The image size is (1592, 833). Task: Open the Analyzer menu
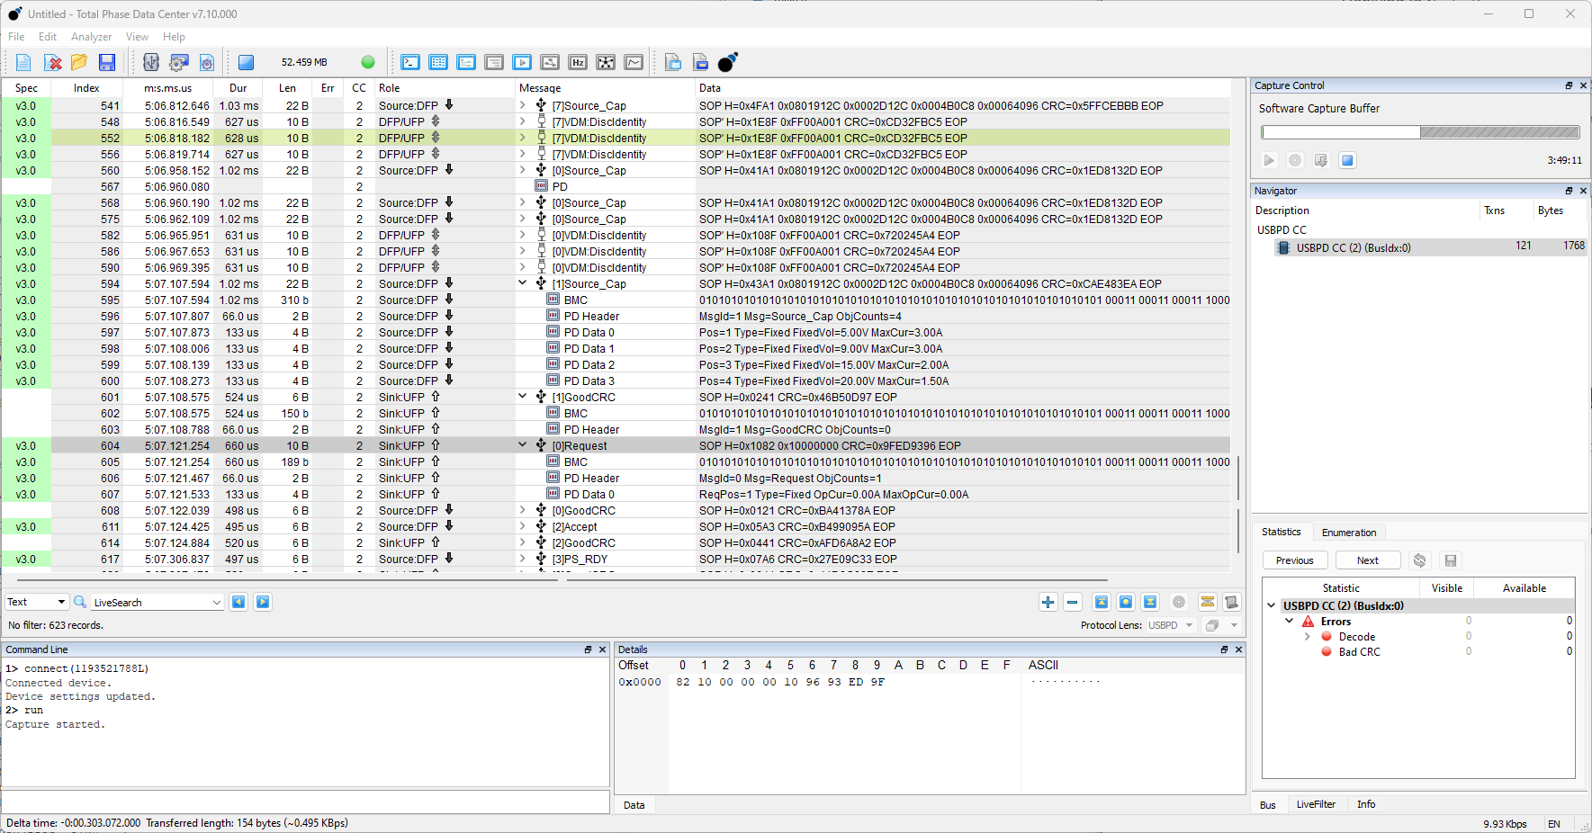click(x=91, y=37)
